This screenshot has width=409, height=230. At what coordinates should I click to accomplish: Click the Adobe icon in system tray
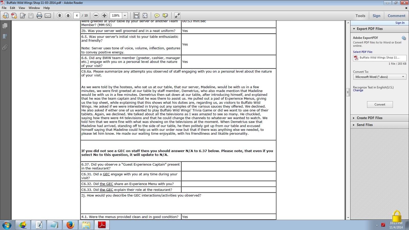[383, 225]
